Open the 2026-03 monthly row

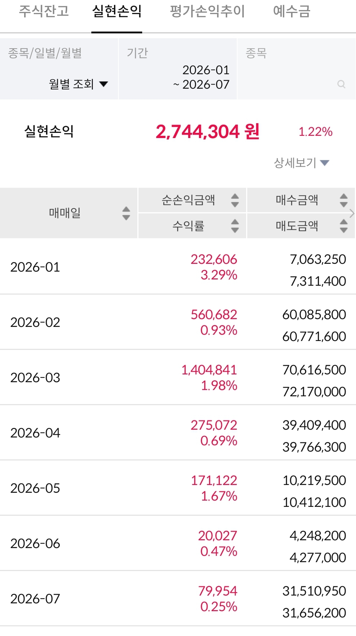pos(178,377)
